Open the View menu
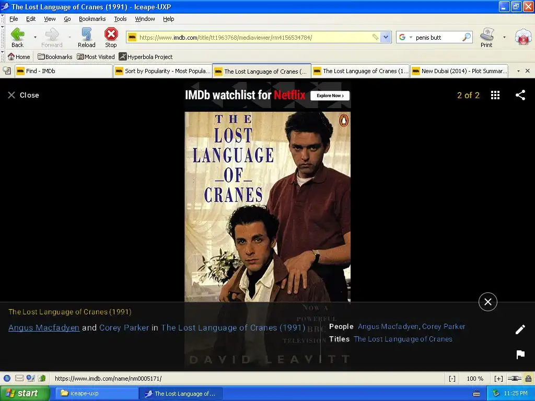Image resolution: width=535 pixels, height=401 pixels. point(50,19)
